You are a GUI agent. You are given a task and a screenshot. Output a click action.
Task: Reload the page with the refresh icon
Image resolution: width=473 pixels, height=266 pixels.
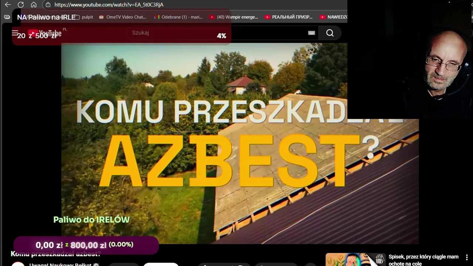(21, 5)
